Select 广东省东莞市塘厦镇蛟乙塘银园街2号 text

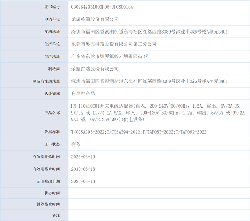(x=110, y=57)
